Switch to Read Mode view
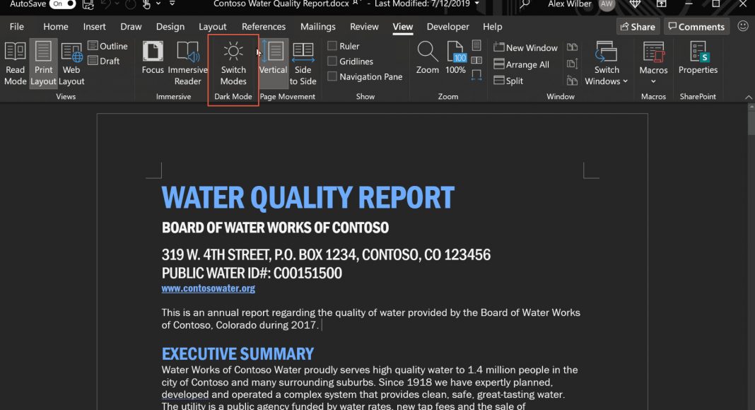The image size is (755, 410). pyautogui.click(x=15, y=64)
